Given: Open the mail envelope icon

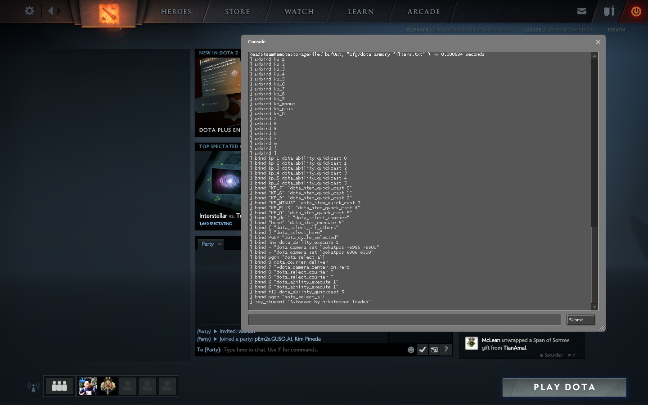Looking at the screenshot, I should [x=582, y=11].
